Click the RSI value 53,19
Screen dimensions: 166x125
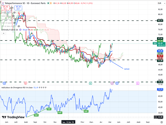[x=36, y=87]
